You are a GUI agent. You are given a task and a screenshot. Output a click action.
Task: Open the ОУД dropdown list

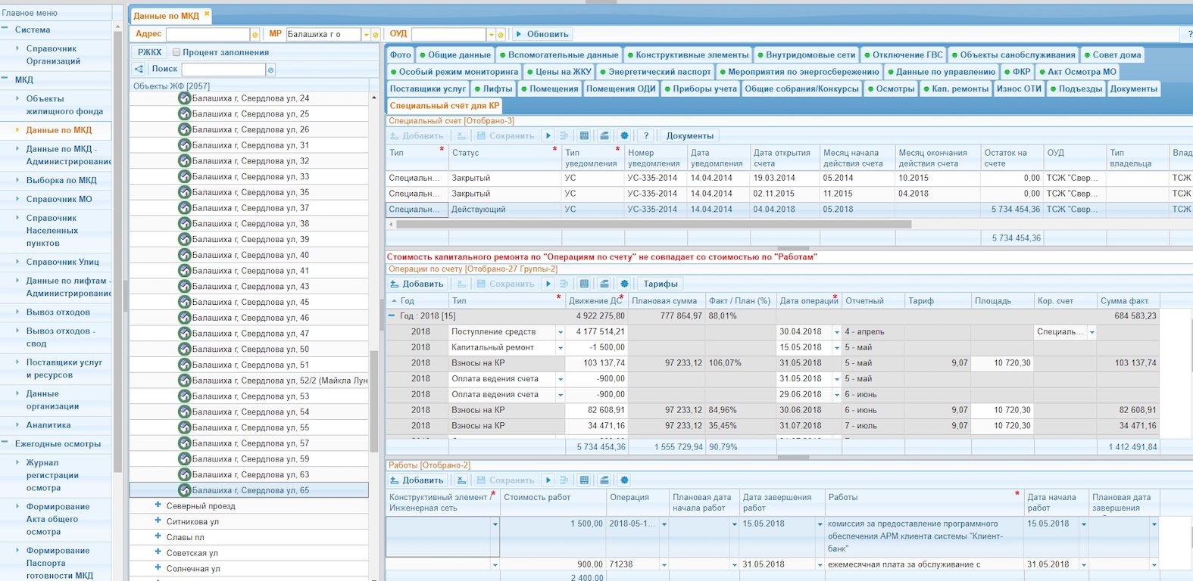491,35
